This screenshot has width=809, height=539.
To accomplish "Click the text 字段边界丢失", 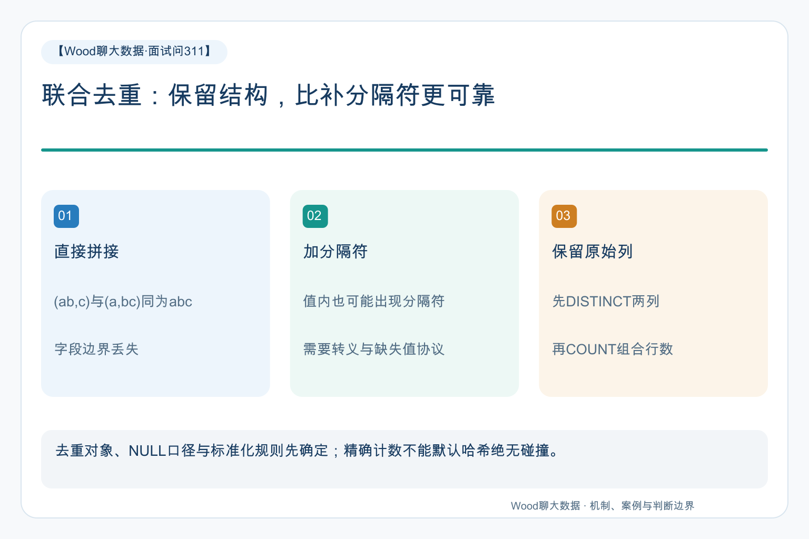I will [x=96, y=349].
